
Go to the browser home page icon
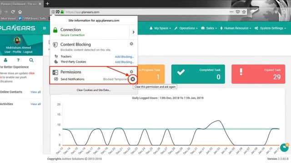point(20,12)
